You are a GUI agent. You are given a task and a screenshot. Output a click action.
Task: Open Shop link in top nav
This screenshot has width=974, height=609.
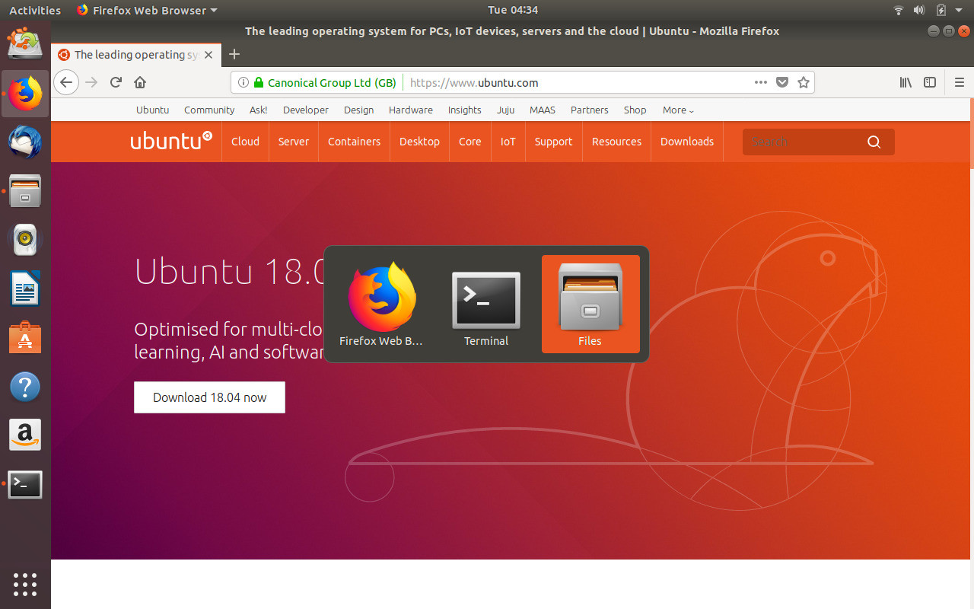(635, 110)
